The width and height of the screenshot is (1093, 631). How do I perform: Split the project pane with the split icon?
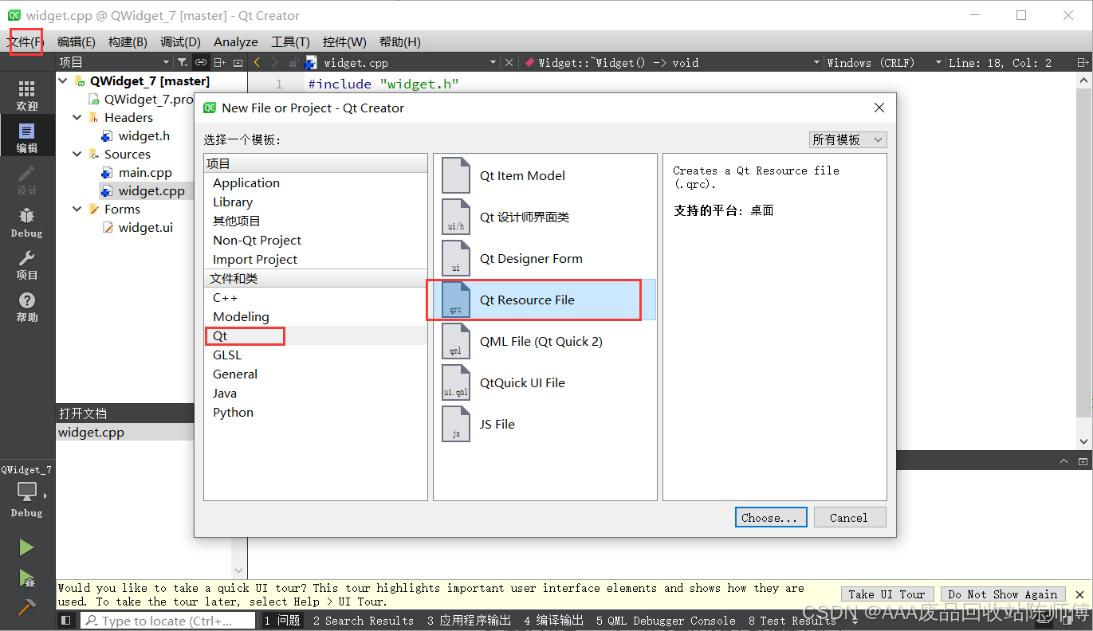click(219, 62)
